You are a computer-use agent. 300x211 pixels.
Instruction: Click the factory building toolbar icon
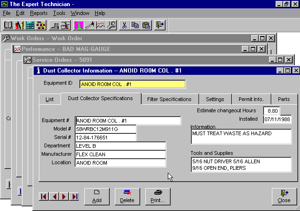(54, 25)
